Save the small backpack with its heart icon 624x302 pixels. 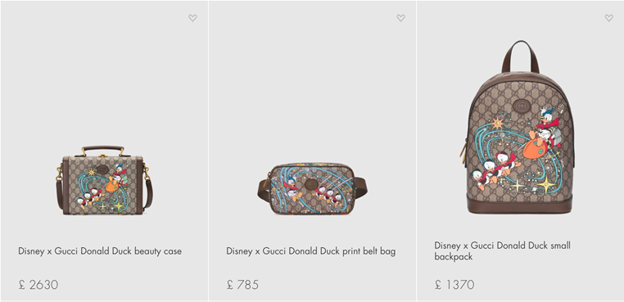(x=609, y=18)
